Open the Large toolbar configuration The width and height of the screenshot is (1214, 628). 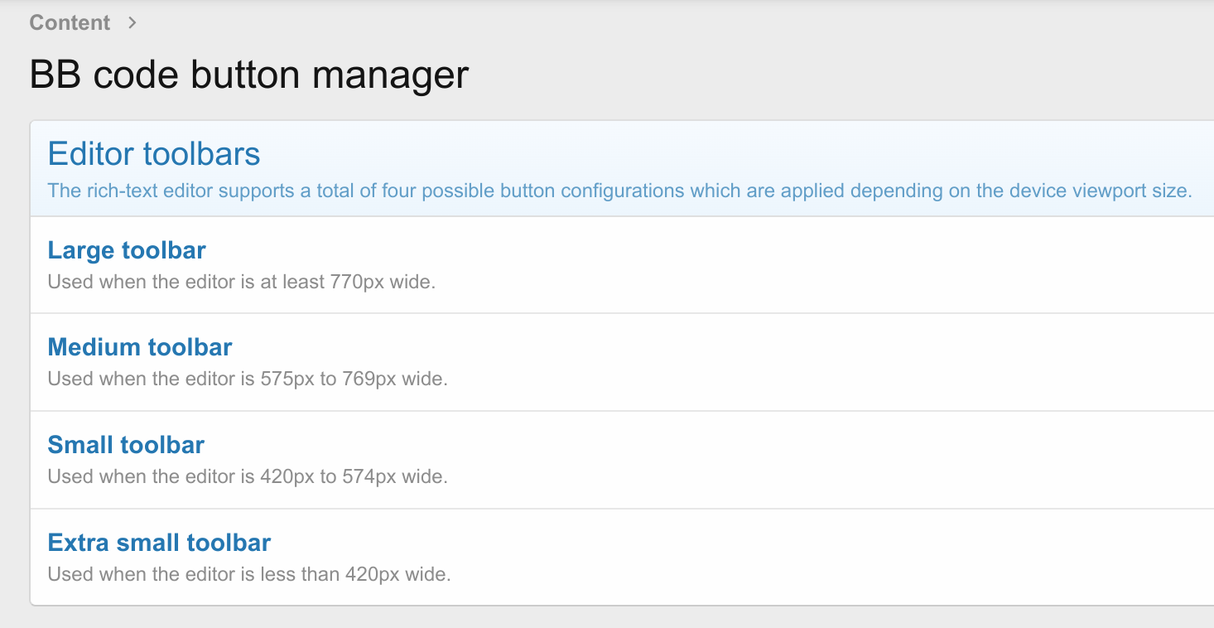click(127, 250)
